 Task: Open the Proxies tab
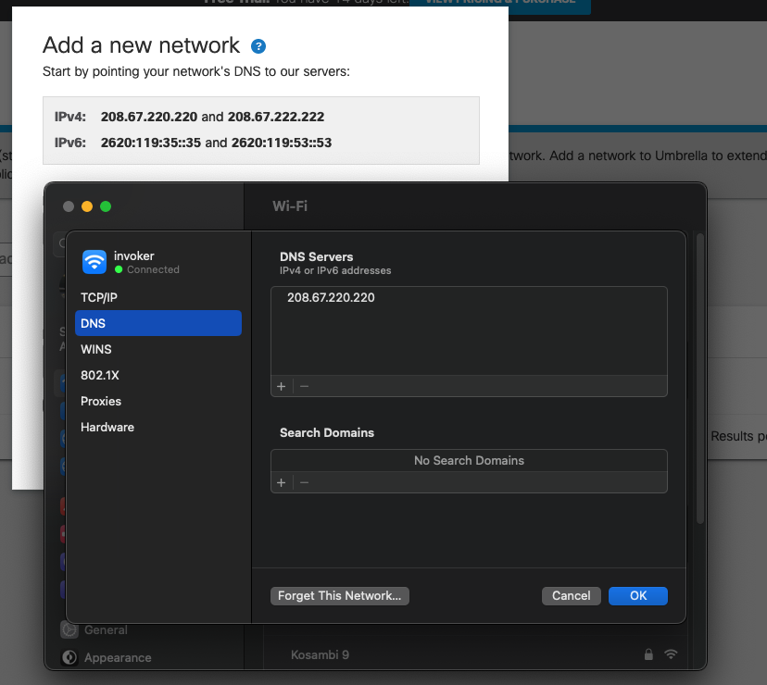tap(101, 401)
